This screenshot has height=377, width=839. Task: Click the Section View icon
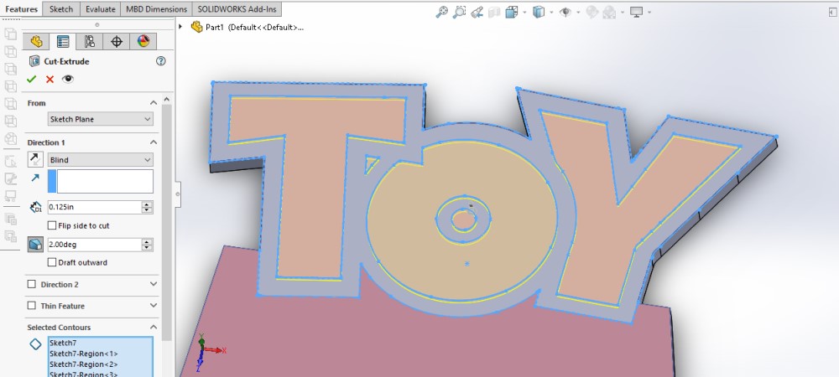point(494,12)
